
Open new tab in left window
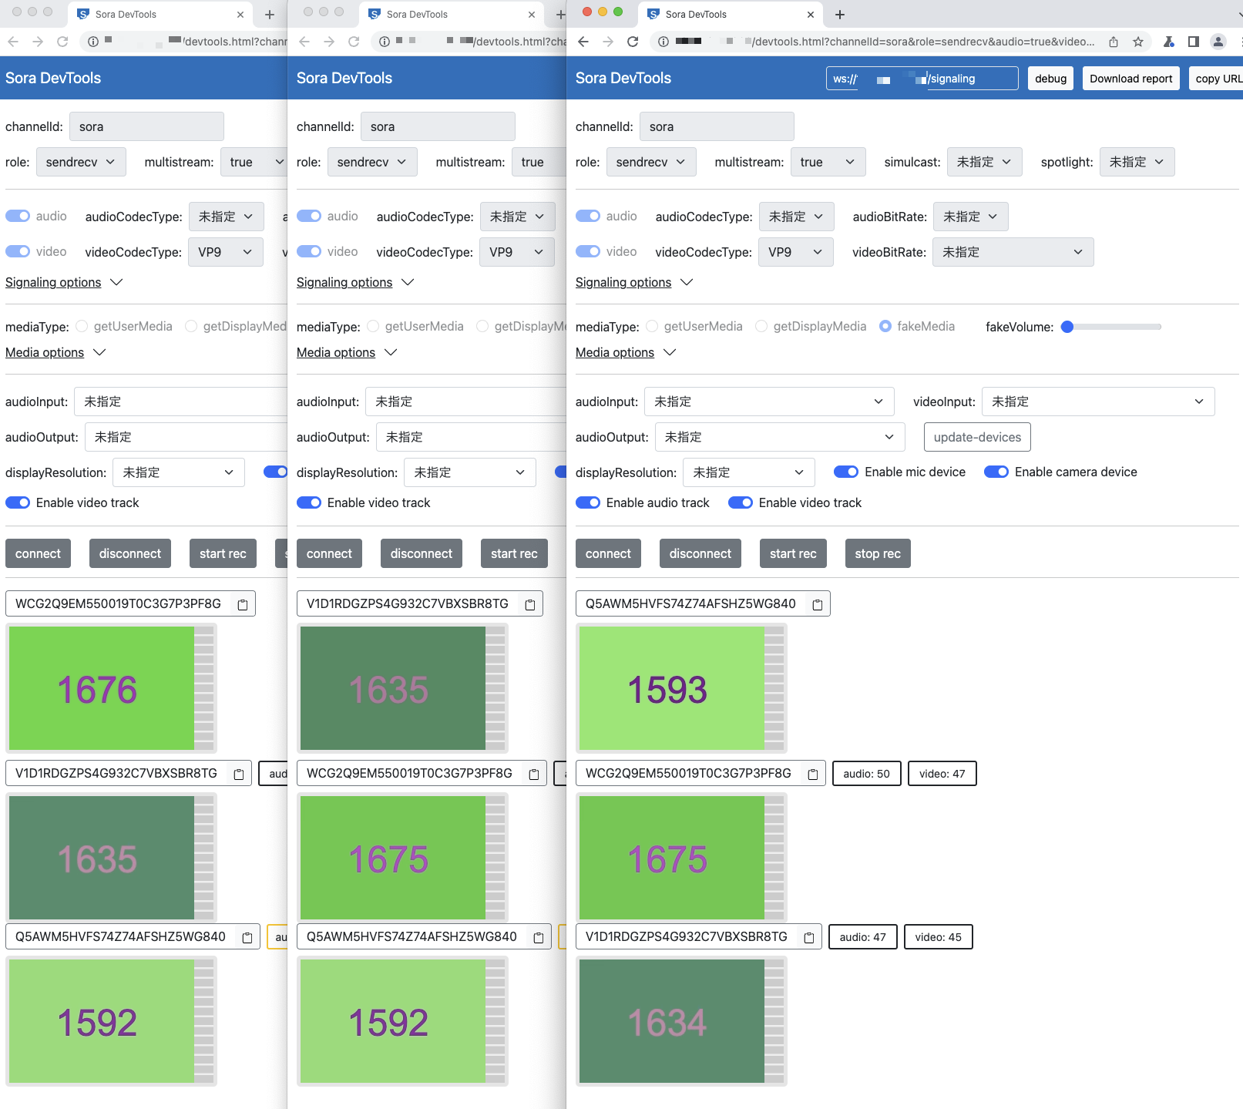tap(270, 15)
